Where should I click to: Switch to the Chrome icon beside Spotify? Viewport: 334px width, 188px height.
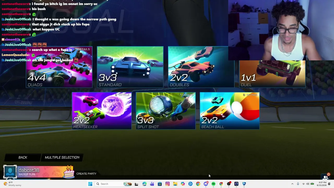point(221,184)
